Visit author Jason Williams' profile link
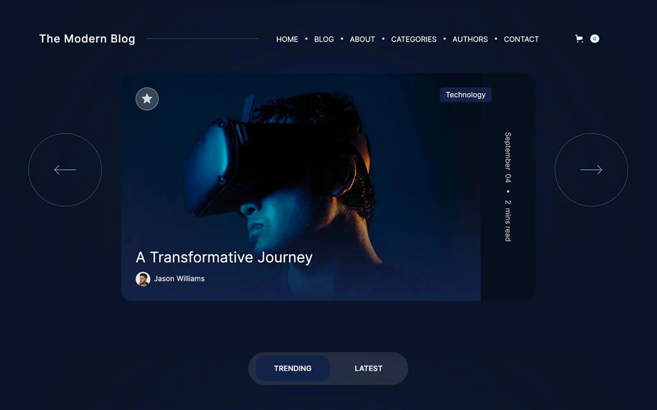 pyautogui.click(x=179, y=279)
